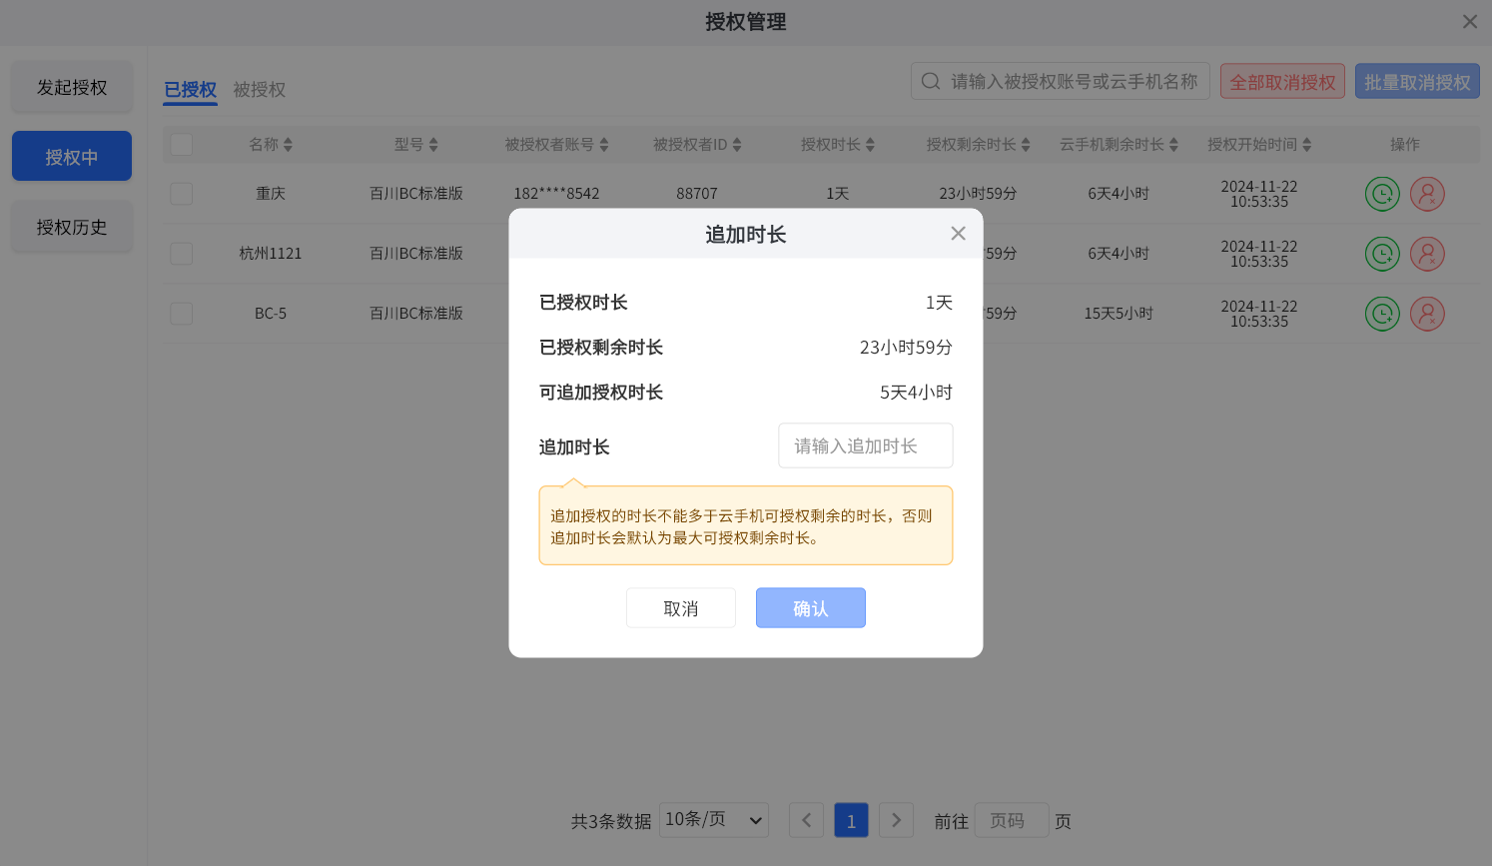The height and width of the screenshot is (866, 1492).
Task: Confirm with the 确认 button
Action: click(x=810, y=607)
